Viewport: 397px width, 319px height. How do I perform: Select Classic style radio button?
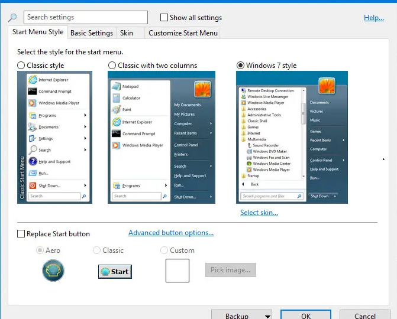(21, 66)
